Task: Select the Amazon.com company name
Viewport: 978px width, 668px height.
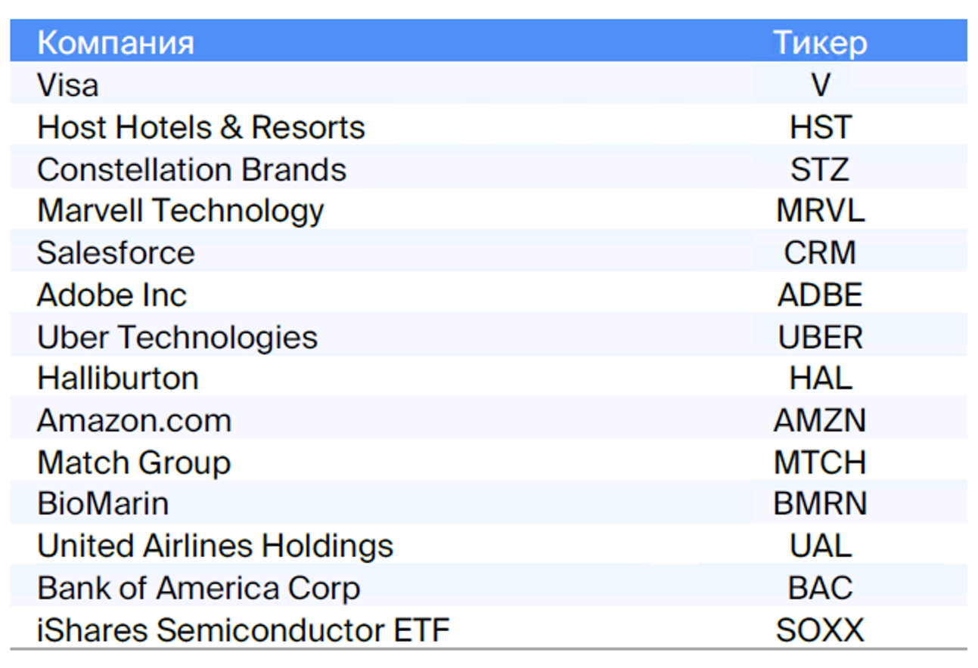Action: (x=134, y=420)
